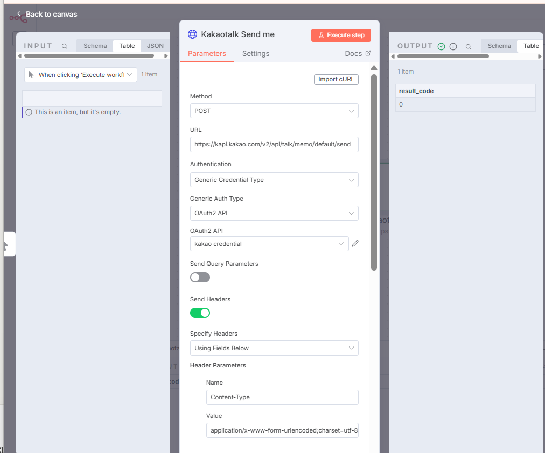
Task: Click the Import cURL button
Action: pos(336,80)
